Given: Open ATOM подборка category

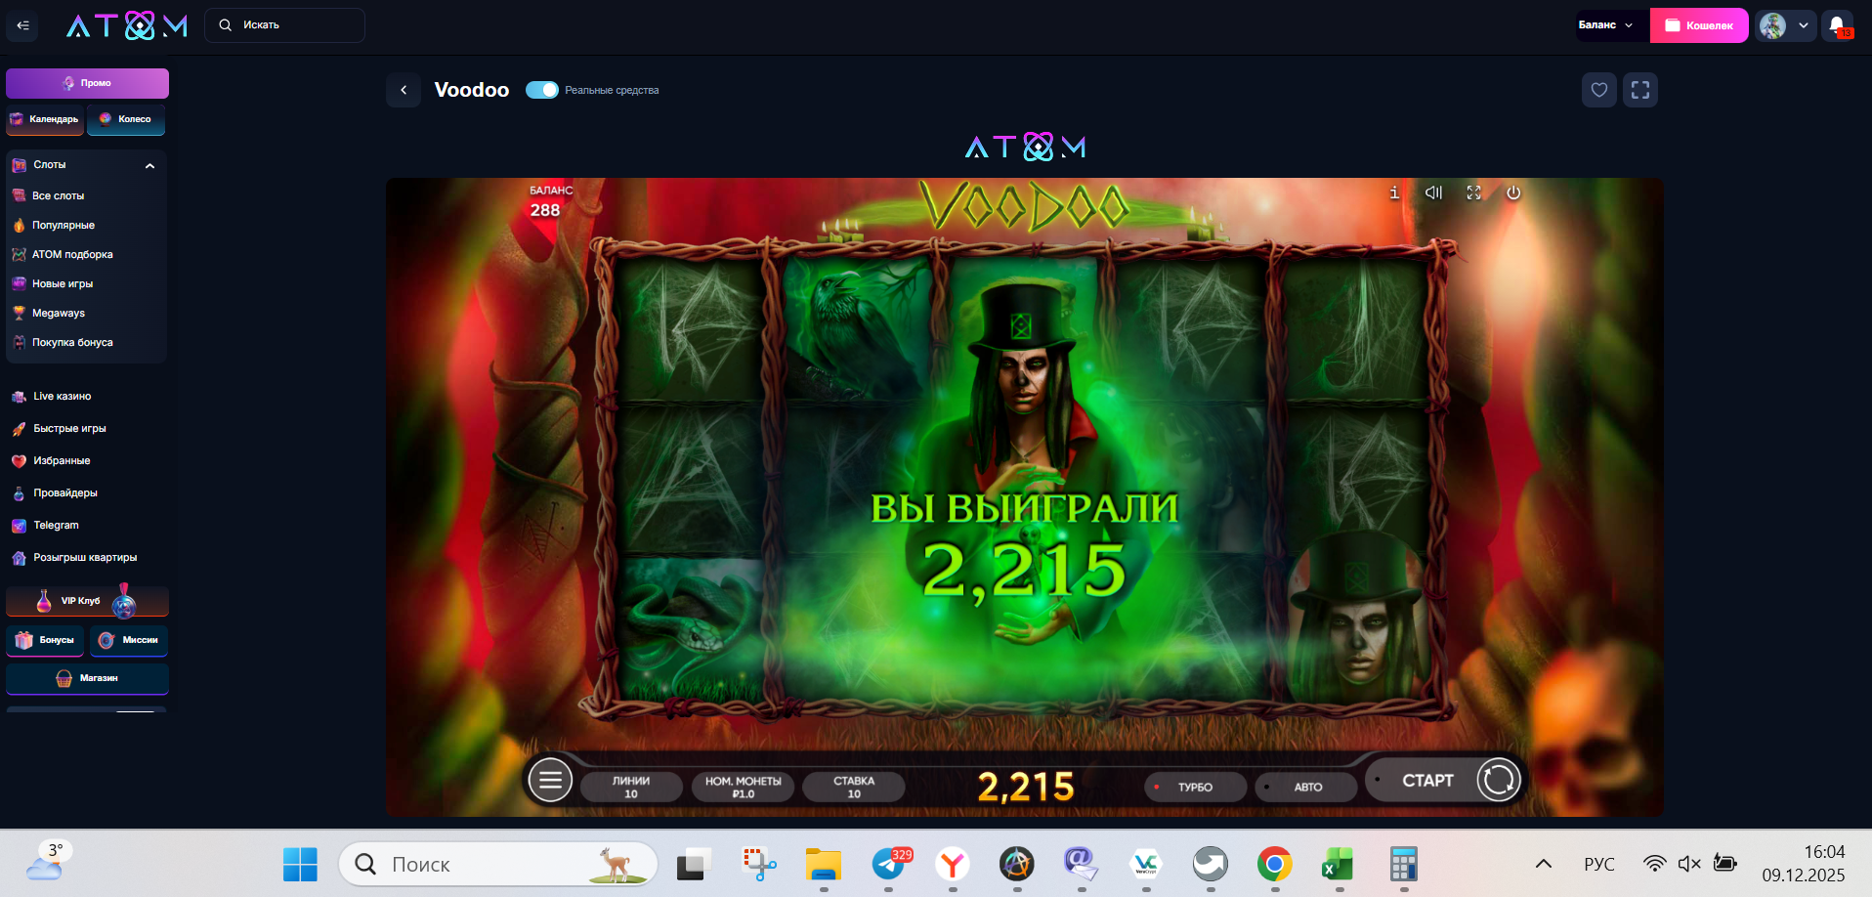Looking at the screenshot, I should 72,255.
